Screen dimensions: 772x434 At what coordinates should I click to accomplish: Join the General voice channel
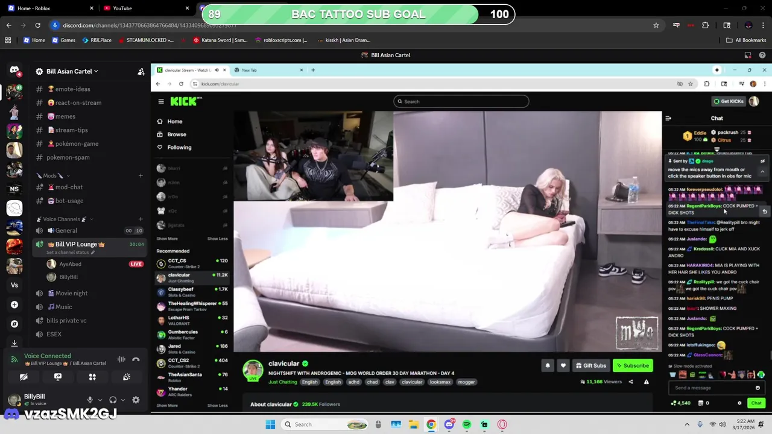[x=90, y=230]
